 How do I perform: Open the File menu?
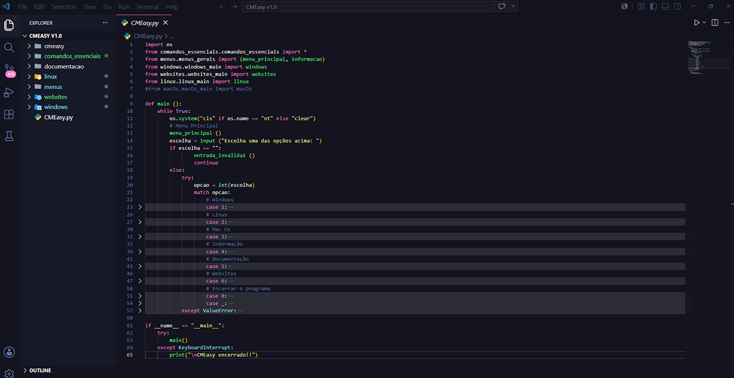click(x=23, y=7)
